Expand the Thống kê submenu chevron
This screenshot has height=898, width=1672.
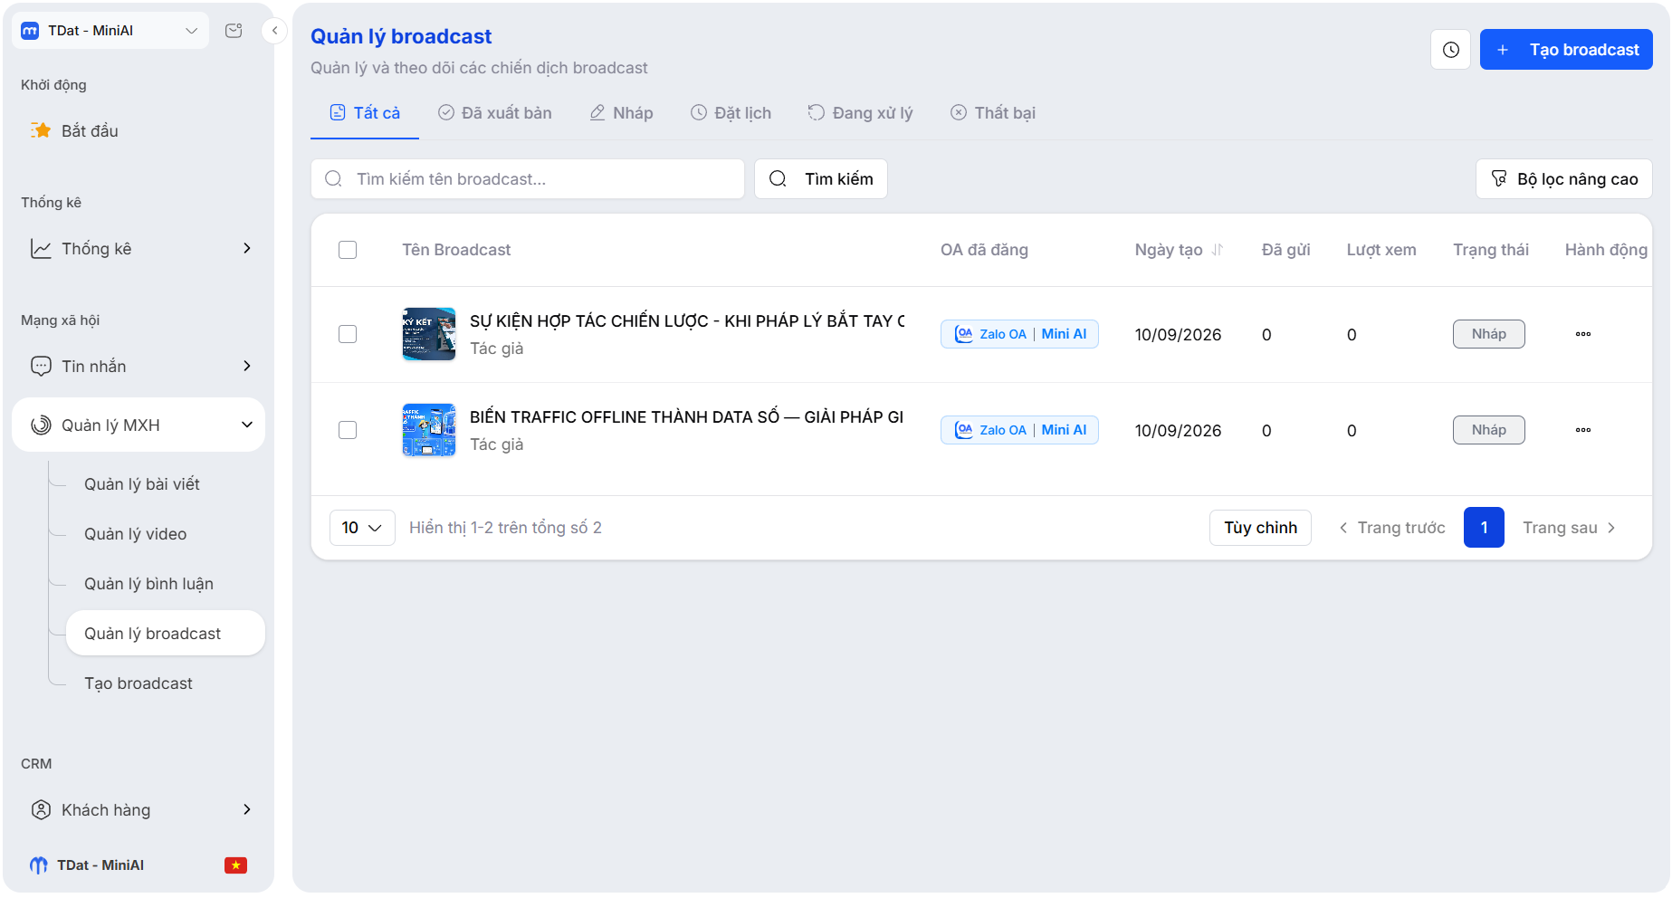point(247,248)
